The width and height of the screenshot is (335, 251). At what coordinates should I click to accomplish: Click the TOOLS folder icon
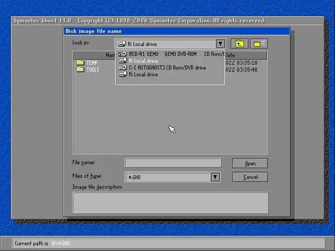(80, 70)
